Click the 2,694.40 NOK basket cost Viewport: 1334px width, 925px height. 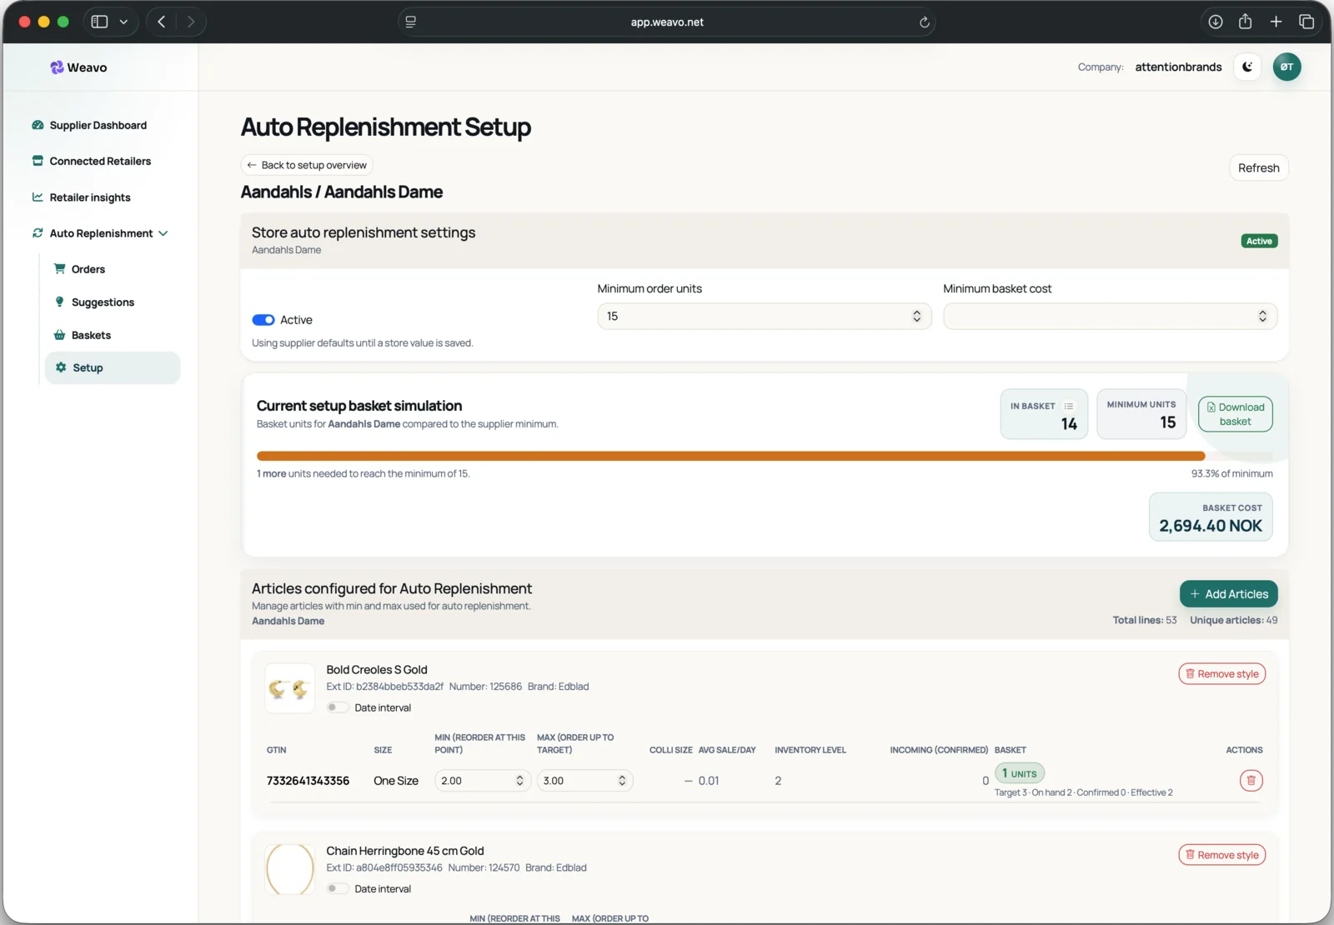[x=1211, y=526]
